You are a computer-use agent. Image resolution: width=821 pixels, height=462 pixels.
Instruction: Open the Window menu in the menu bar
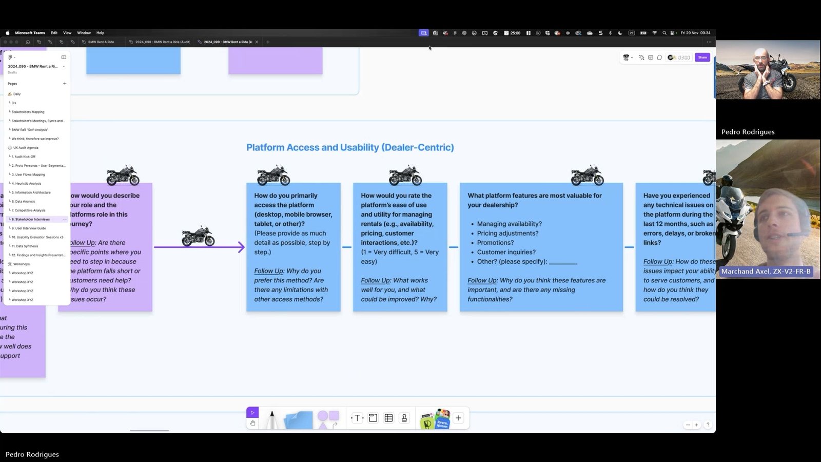click(x=84, y=32)
